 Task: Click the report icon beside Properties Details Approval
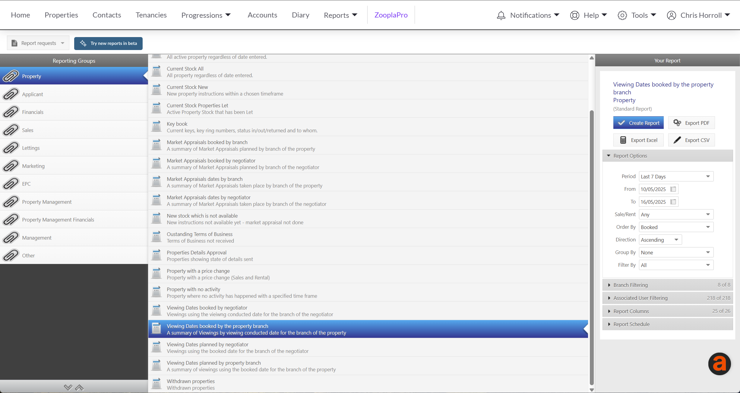click(x=157, y=255)
